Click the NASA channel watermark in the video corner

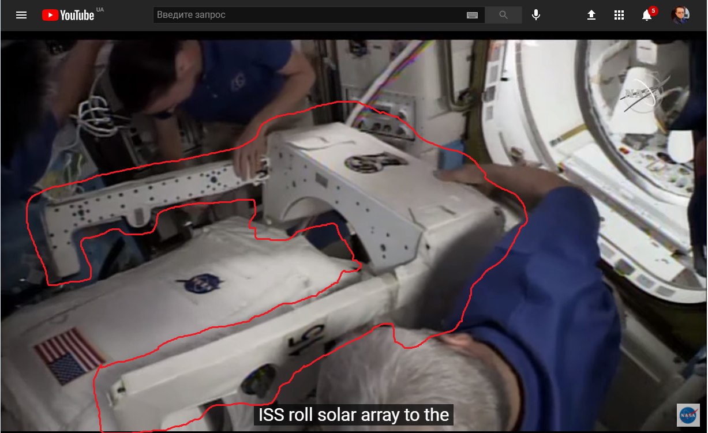pyautogui.click(x=688, y=415)
